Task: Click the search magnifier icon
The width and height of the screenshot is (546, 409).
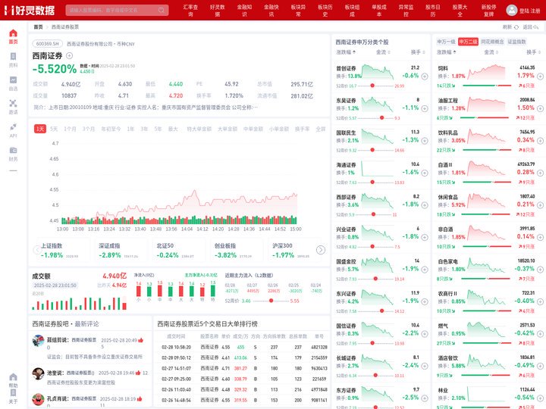Action: 162,10
